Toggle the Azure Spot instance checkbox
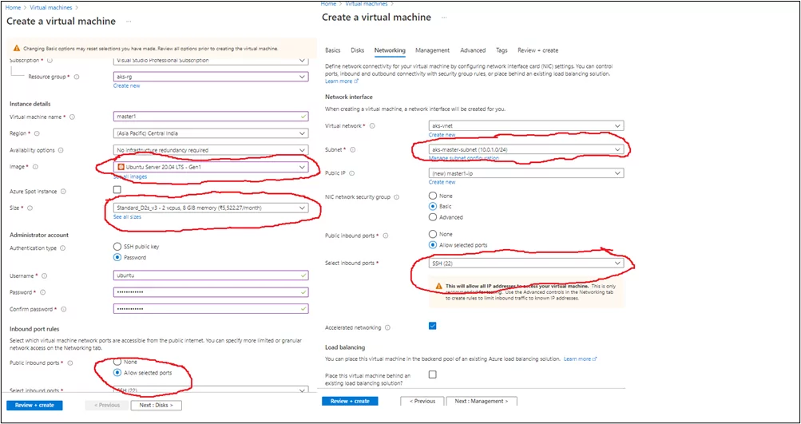Image resolution: width=801 pixels, height=424 pixels. (117, 189)
